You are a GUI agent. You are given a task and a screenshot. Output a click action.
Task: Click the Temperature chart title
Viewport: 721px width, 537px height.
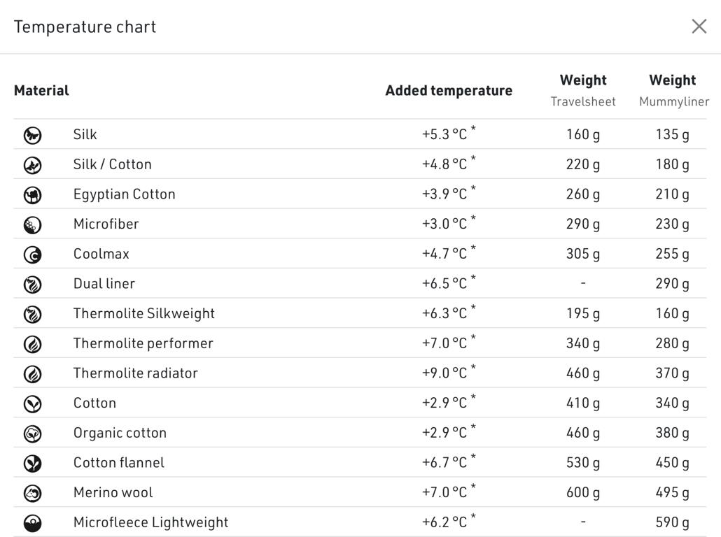85,27
